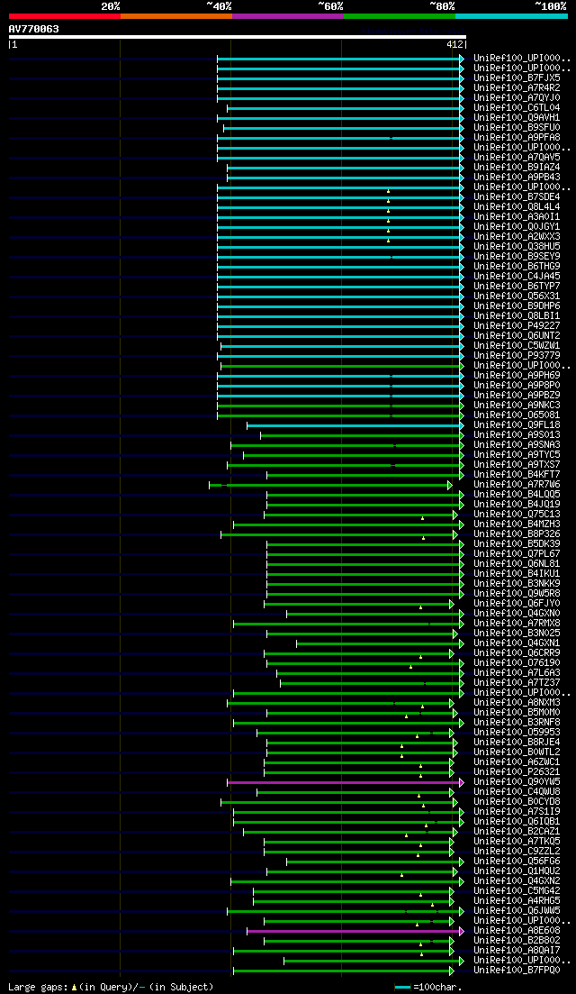Viewport: 576px width, 994px height.
Task: Open hit UniRef100_Q90YW5
Action: [x=517, y=781]
